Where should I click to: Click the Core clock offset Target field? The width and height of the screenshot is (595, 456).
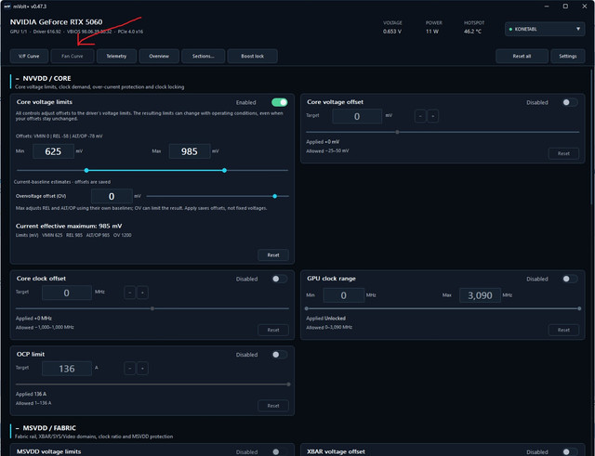click(x=67, y=293)
